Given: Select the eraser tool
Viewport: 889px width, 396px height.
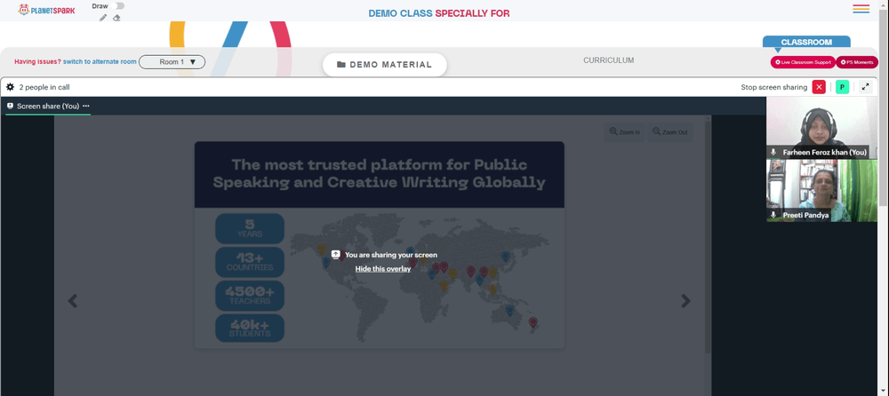Looking at the screenshot, I should [x=116, y=18].
